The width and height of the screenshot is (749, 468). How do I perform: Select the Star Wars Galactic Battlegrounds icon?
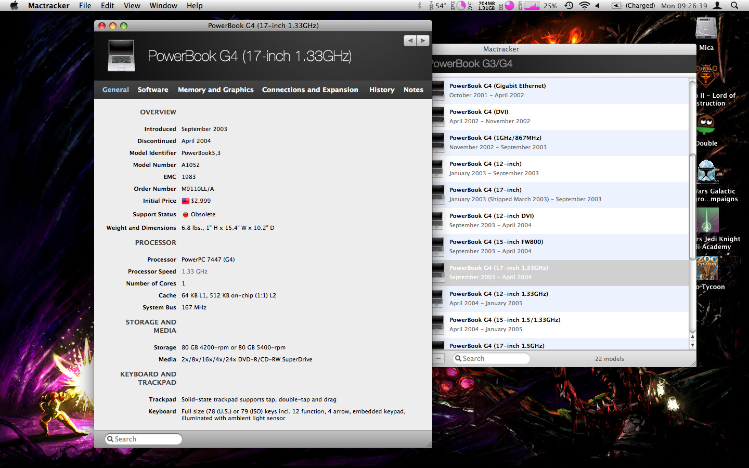(706, 172)
